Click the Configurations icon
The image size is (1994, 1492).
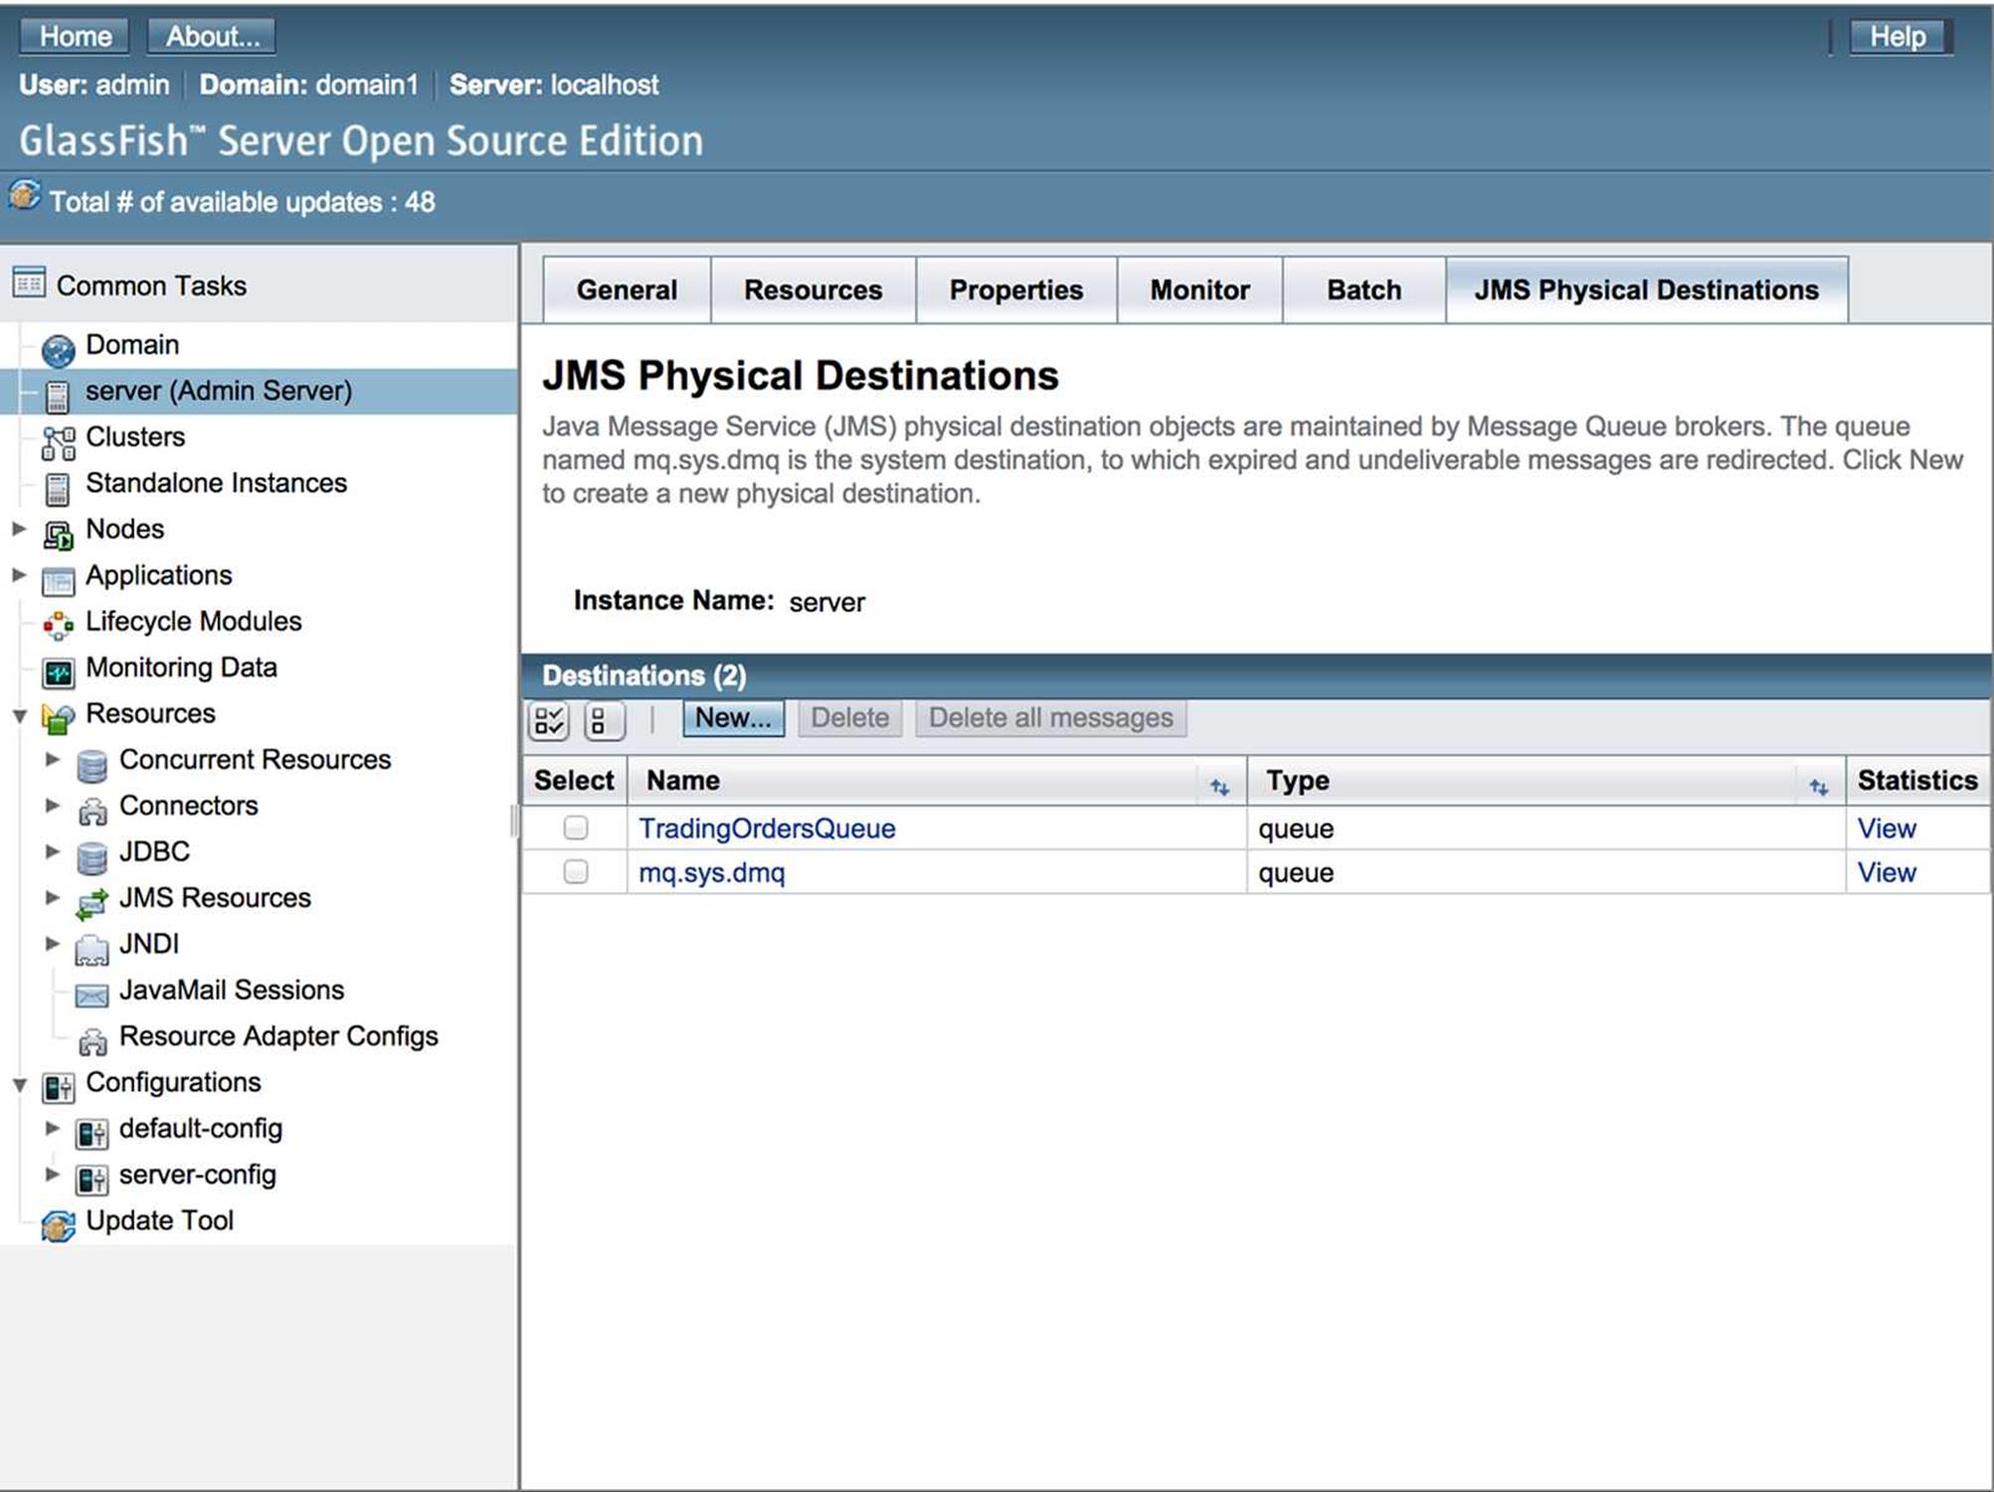click(59, 1087)
